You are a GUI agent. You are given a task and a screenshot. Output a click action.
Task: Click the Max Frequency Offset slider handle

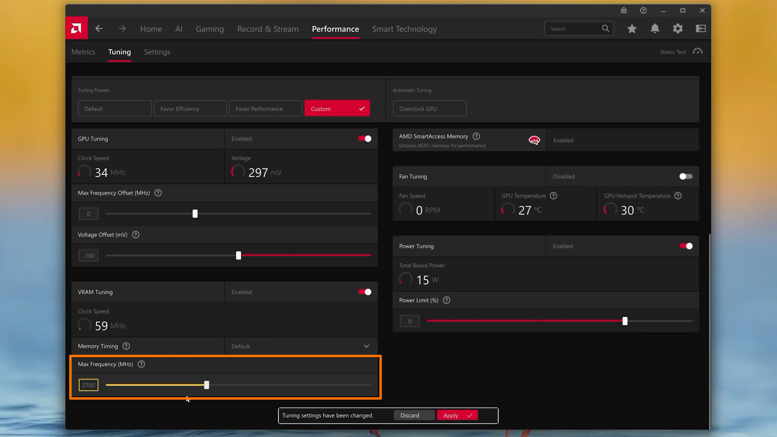[195, 214]
